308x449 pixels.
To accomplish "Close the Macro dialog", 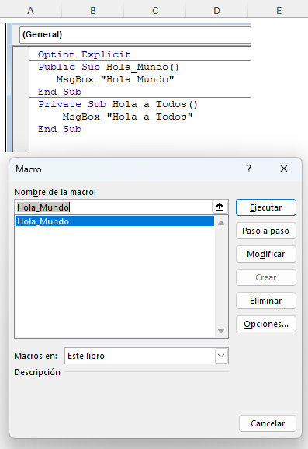I will [284, 169].
